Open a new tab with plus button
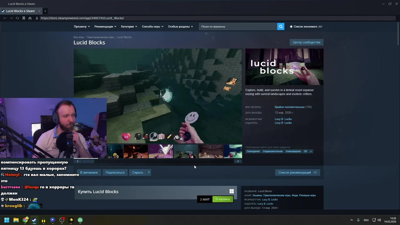Image resolution: width=400 pixels, height=225 pixels. 45,11
